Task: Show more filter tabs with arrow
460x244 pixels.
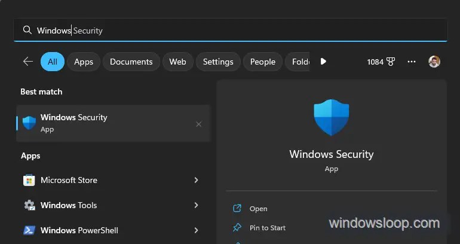Action: [323, 62]
